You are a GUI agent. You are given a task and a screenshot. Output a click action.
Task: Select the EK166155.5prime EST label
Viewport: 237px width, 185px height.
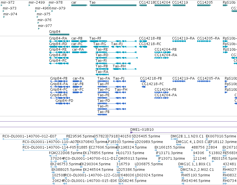[x=170, y=147]
